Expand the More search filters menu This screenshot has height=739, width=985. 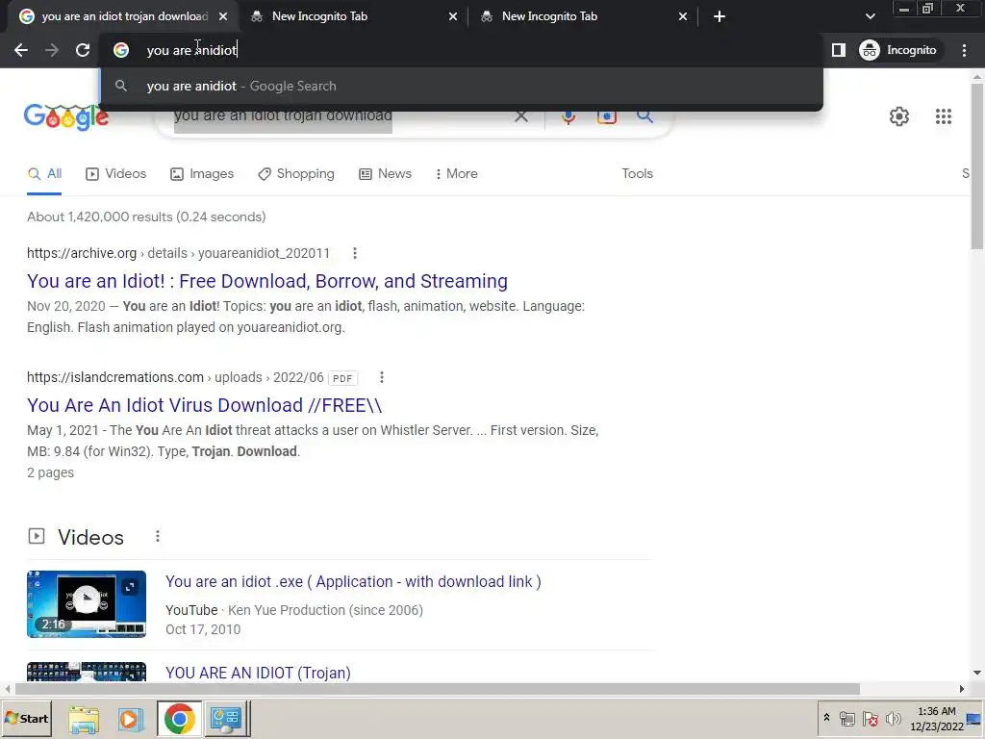[456, 174]
